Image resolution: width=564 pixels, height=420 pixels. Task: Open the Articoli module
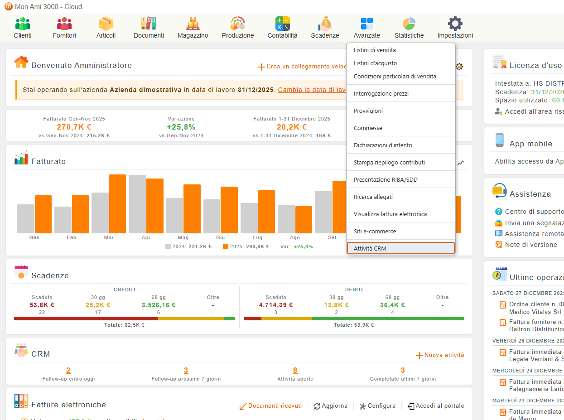tap(106, 28)
